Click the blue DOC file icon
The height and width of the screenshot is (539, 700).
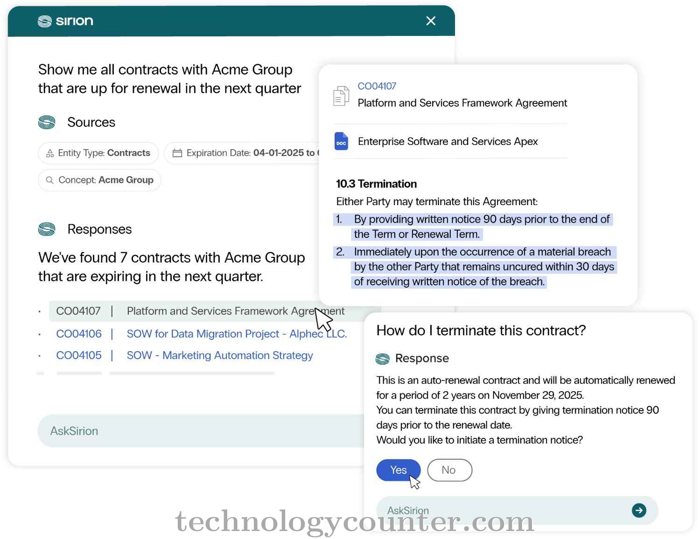coord(341,141)
